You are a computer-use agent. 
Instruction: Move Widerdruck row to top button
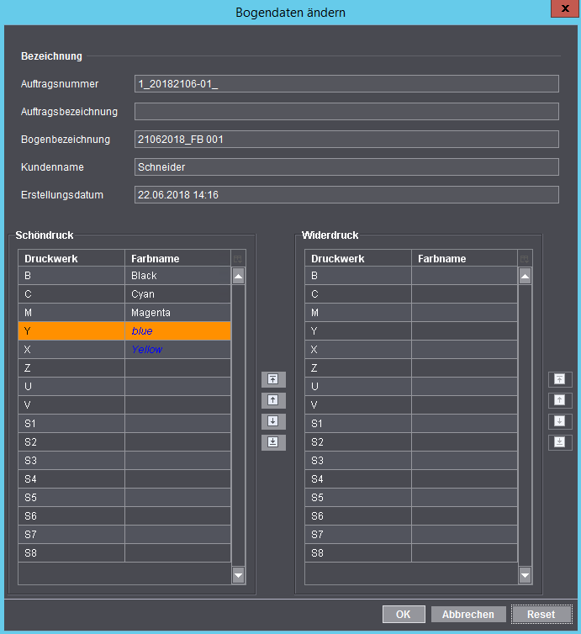click(560, 379)
